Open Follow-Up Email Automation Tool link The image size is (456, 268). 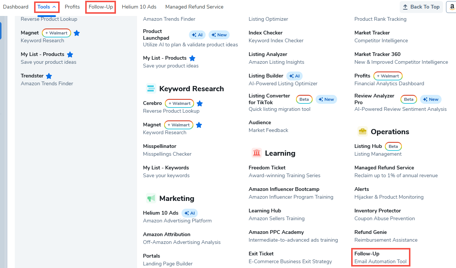380,258
